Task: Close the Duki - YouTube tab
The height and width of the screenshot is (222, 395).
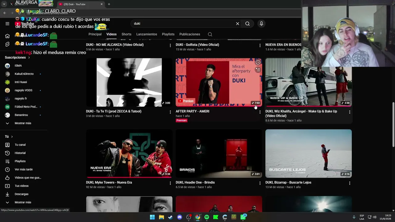Action: [x=102, y=4]
